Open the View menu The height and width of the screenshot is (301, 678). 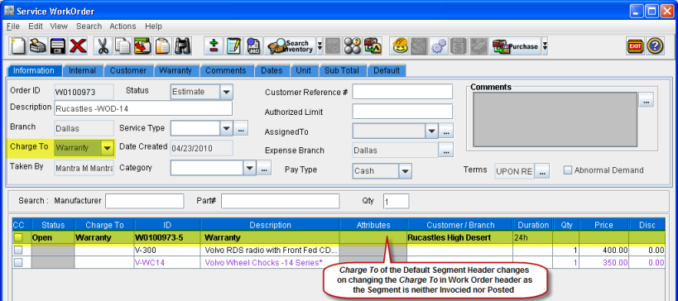tap(59, 26)
